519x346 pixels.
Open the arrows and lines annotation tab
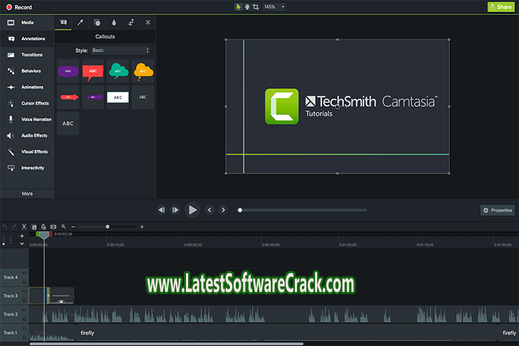pyautogui.click(x=80, y=23)
